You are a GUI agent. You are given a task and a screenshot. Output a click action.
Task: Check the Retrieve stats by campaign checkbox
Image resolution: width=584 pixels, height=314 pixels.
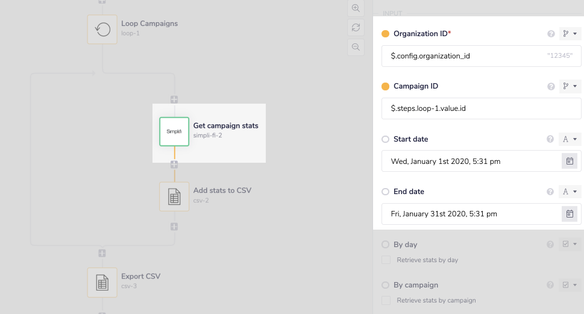[386, 300]
